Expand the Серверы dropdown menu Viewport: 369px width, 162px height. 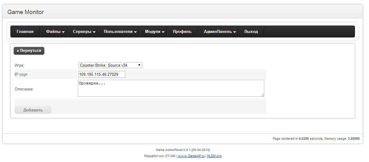(84, 32)
